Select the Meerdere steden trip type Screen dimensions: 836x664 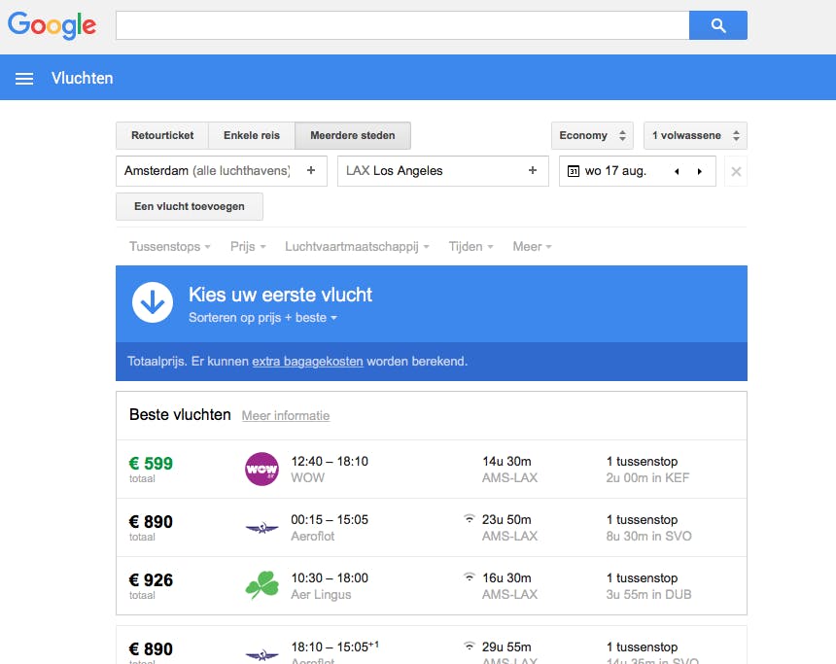(x=353, y=136)
